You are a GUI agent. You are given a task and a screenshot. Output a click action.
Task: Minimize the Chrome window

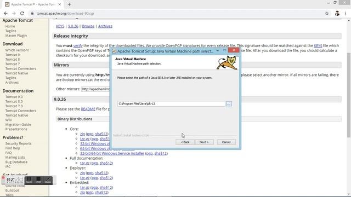[x=328, y=3]
